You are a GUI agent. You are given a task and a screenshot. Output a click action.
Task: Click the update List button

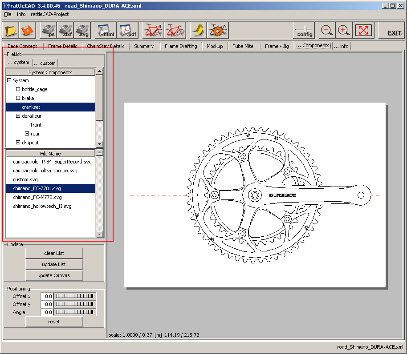pos(54,264)
